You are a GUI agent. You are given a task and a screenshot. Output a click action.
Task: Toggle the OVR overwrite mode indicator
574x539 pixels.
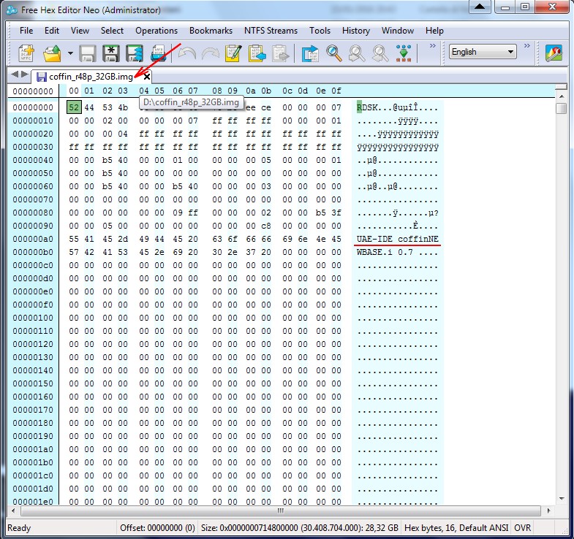coord(524,527)
